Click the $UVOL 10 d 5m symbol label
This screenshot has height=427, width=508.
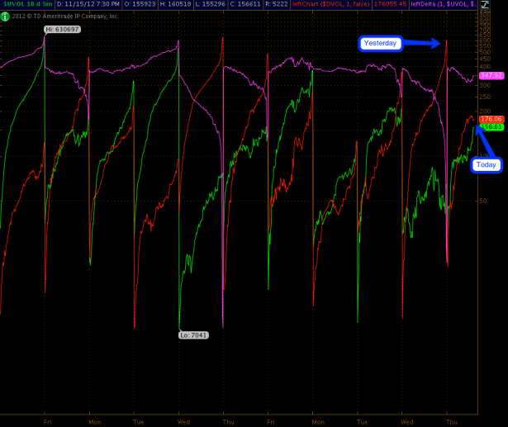pos(27,4)
